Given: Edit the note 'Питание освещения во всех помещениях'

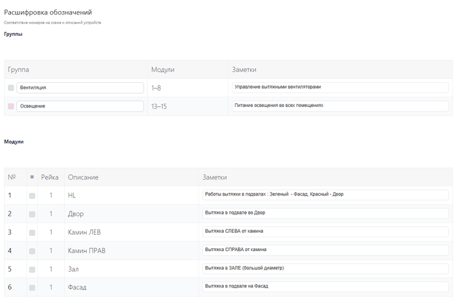Looking at the screenshot, I should (340, 106).
